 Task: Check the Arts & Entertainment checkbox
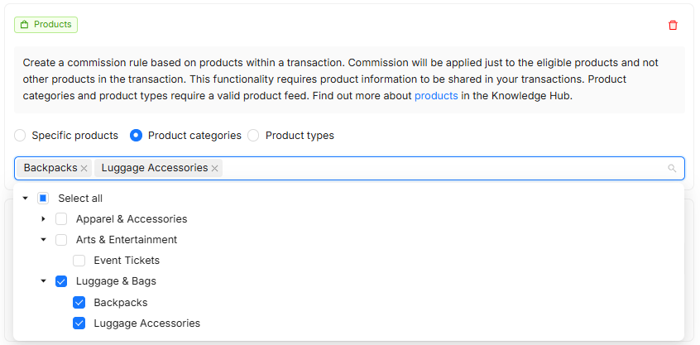coord(61,240)
